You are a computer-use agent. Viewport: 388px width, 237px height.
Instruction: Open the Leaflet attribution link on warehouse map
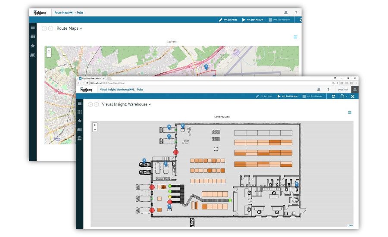point(350,226)
